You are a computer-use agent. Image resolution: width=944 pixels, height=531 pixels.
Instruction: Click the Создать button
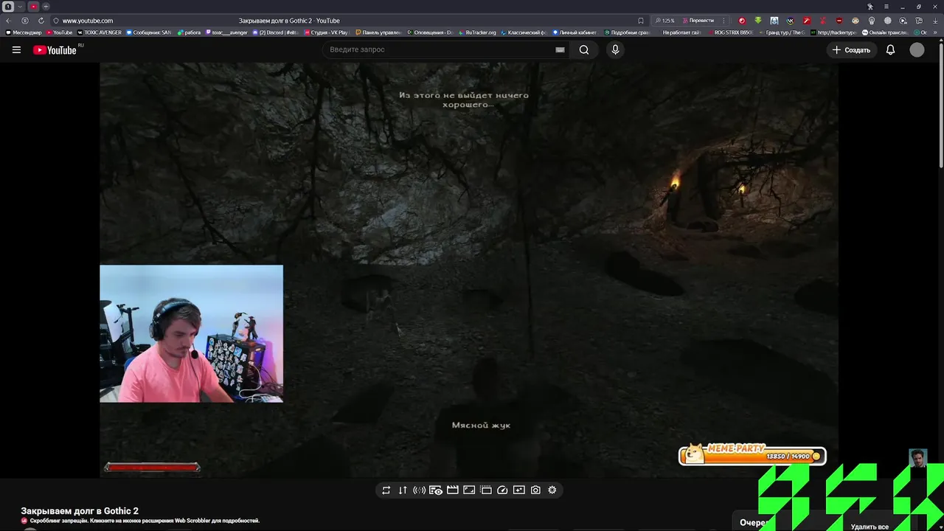pos(851,49)
